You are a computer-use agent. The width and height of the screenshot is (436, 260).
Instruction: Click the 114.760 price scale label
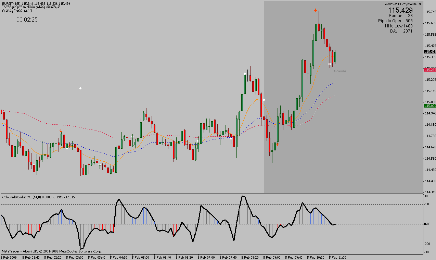click(430, 136)
